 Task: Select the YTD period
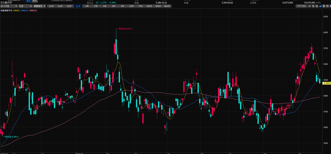pos(140,6)
